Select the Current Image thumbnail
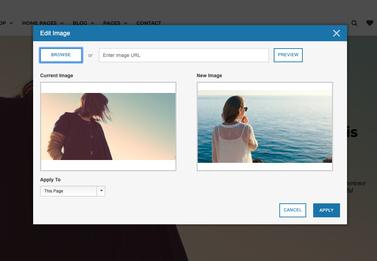 point(108,126)
